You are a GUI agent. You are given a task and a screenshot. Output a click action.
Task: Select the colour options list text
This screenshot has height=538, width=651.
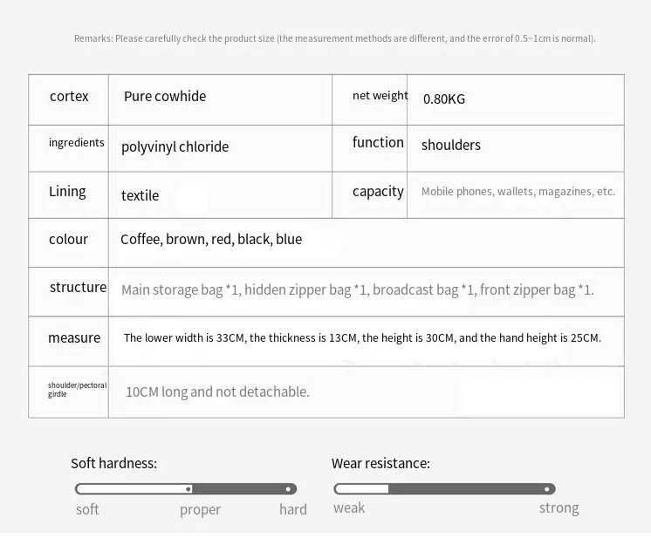211,239
